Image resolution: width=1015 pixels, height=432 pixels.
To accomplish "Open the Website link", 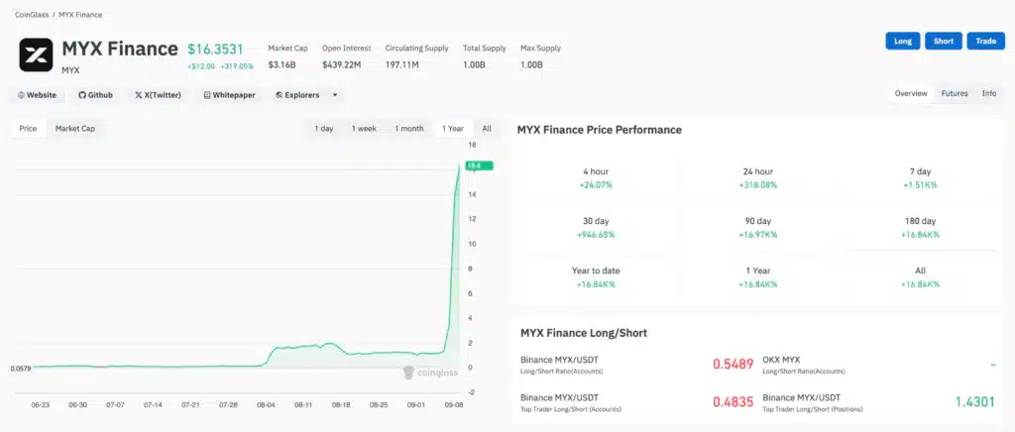I will point(37,95).
